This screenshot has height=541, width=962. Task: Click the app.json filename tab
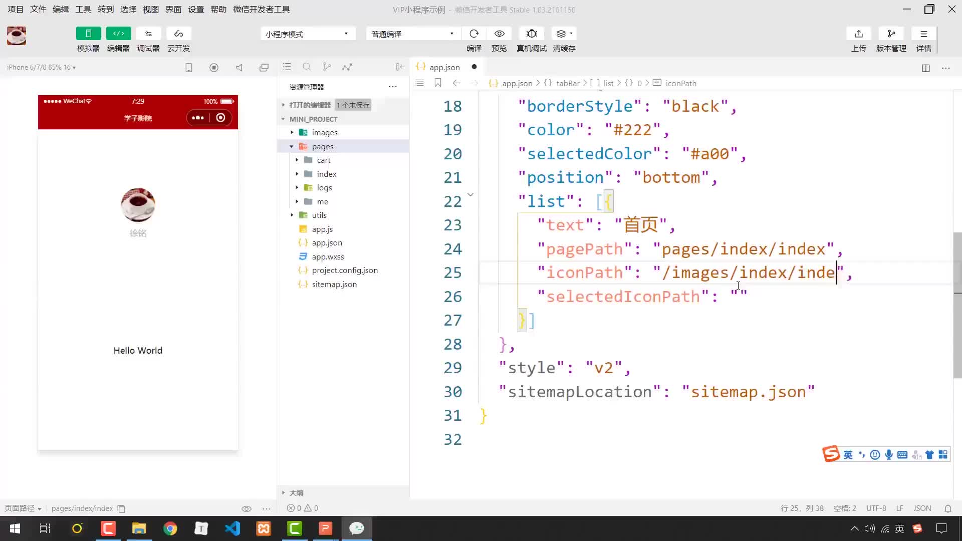tap(444, 67)
